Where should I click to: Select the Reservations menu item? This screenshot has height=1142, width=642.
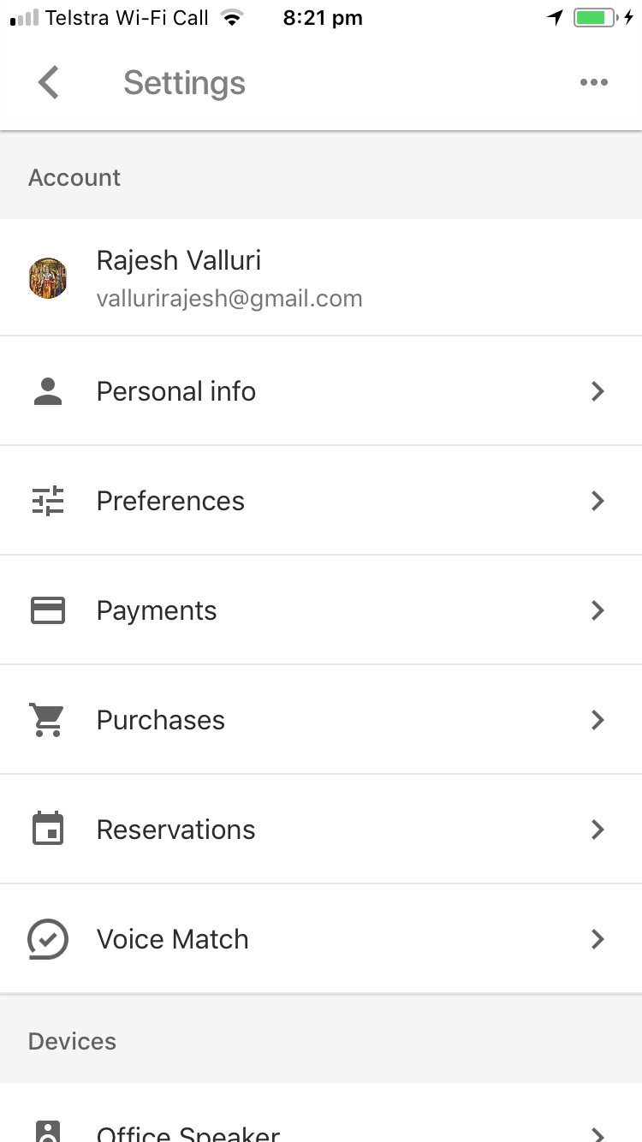(176, 830)
